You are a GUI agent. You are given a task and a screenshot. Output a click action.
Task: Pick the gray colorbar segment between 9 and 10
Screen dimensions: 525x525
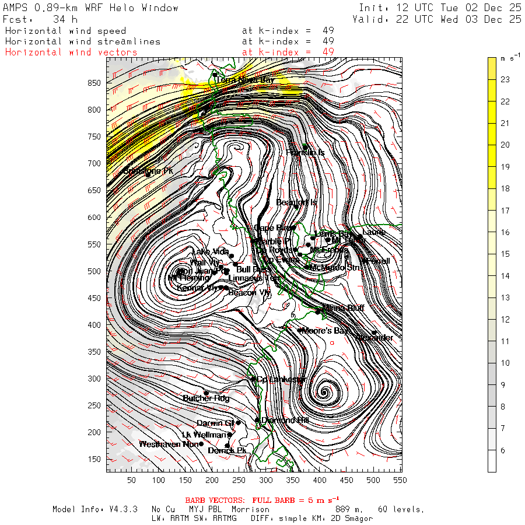(492, 374)
